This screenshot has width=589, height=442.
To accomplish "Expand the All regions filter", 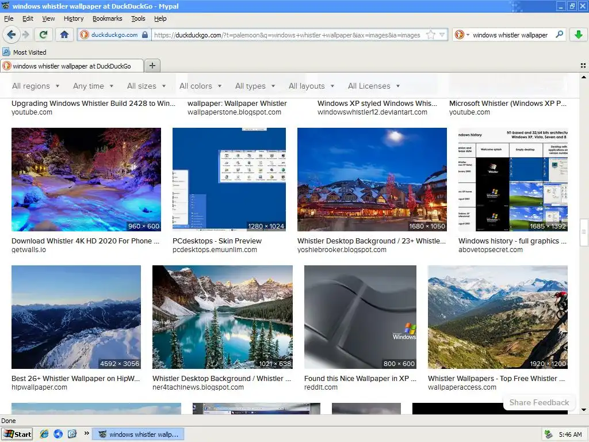I will [36, 86].
